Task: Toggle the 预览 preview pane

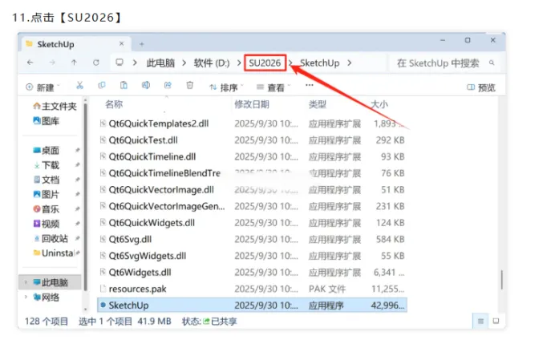Action: [481, 87]
